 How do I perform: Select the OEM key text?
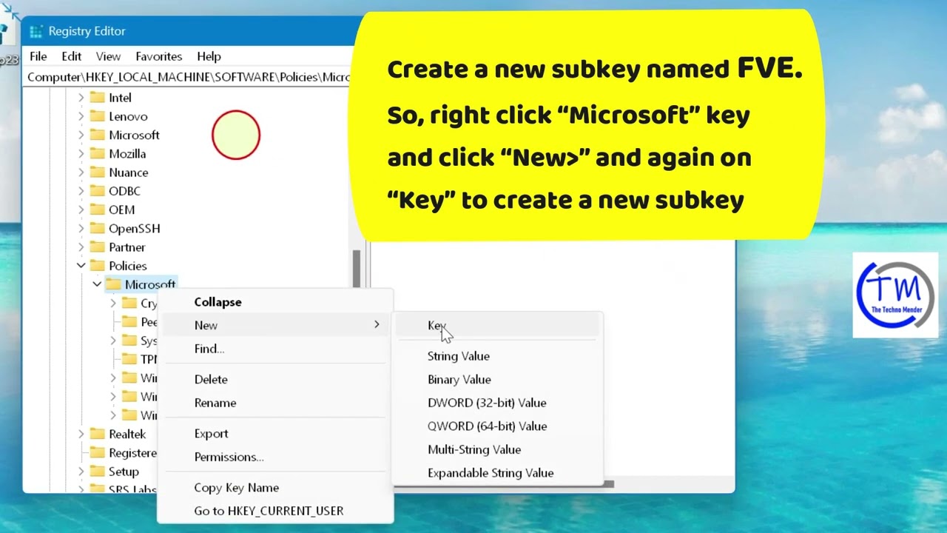[x=122, y=209]
